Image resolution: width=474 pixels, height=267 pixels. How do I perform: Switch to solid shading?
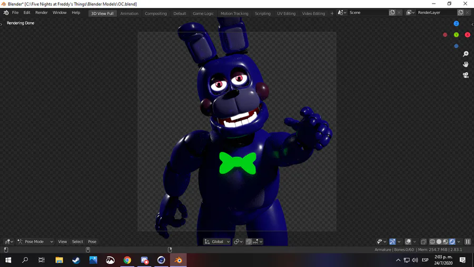[x=439, y=242]
